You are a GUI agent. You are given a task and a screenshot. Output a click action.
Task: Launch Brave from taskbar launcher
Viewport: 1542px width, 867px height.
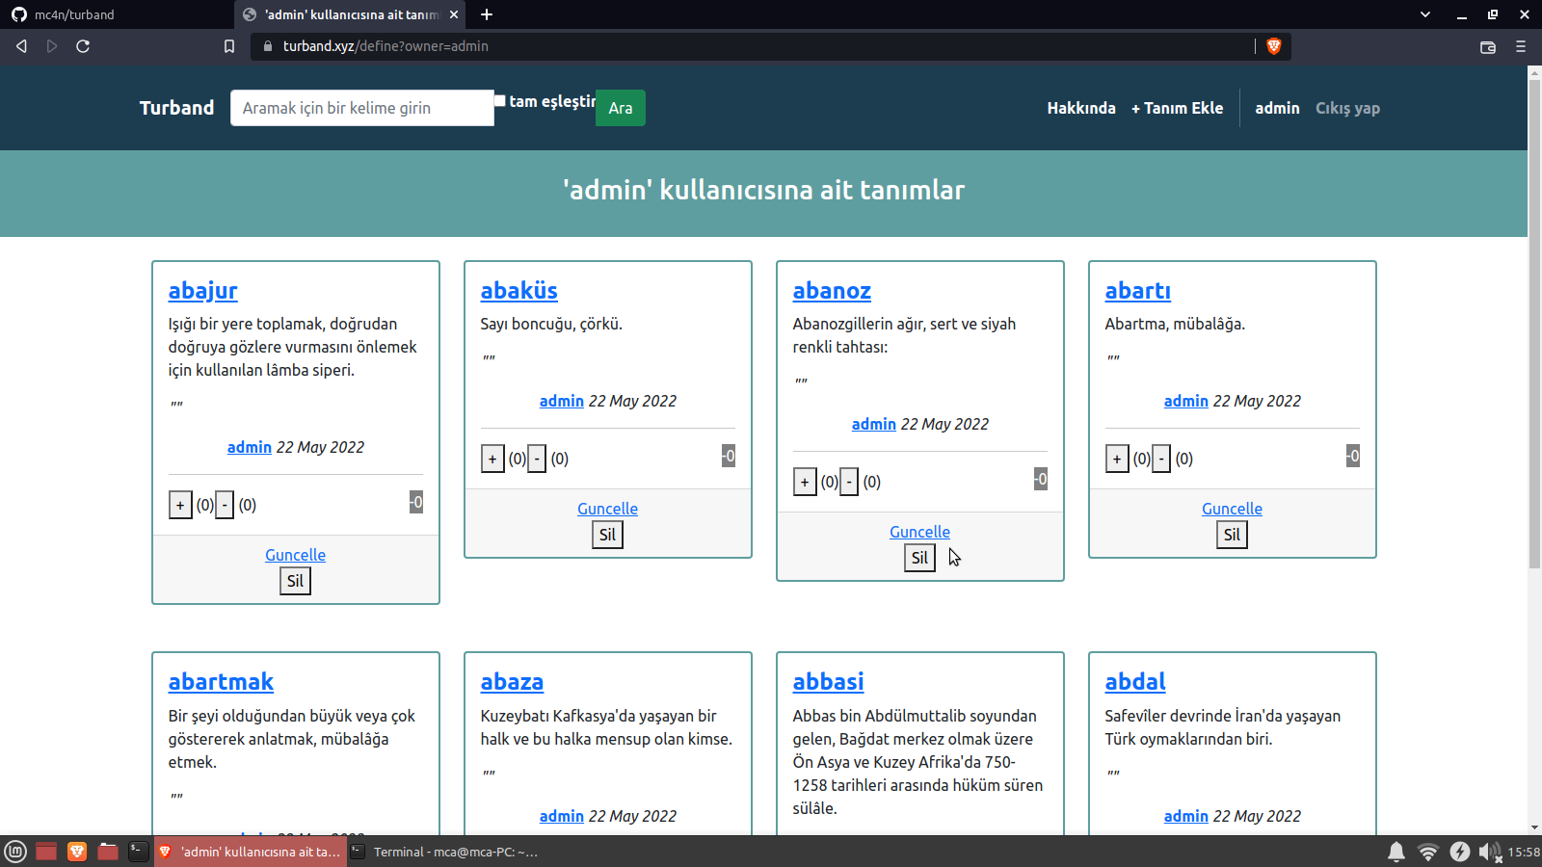77,852
